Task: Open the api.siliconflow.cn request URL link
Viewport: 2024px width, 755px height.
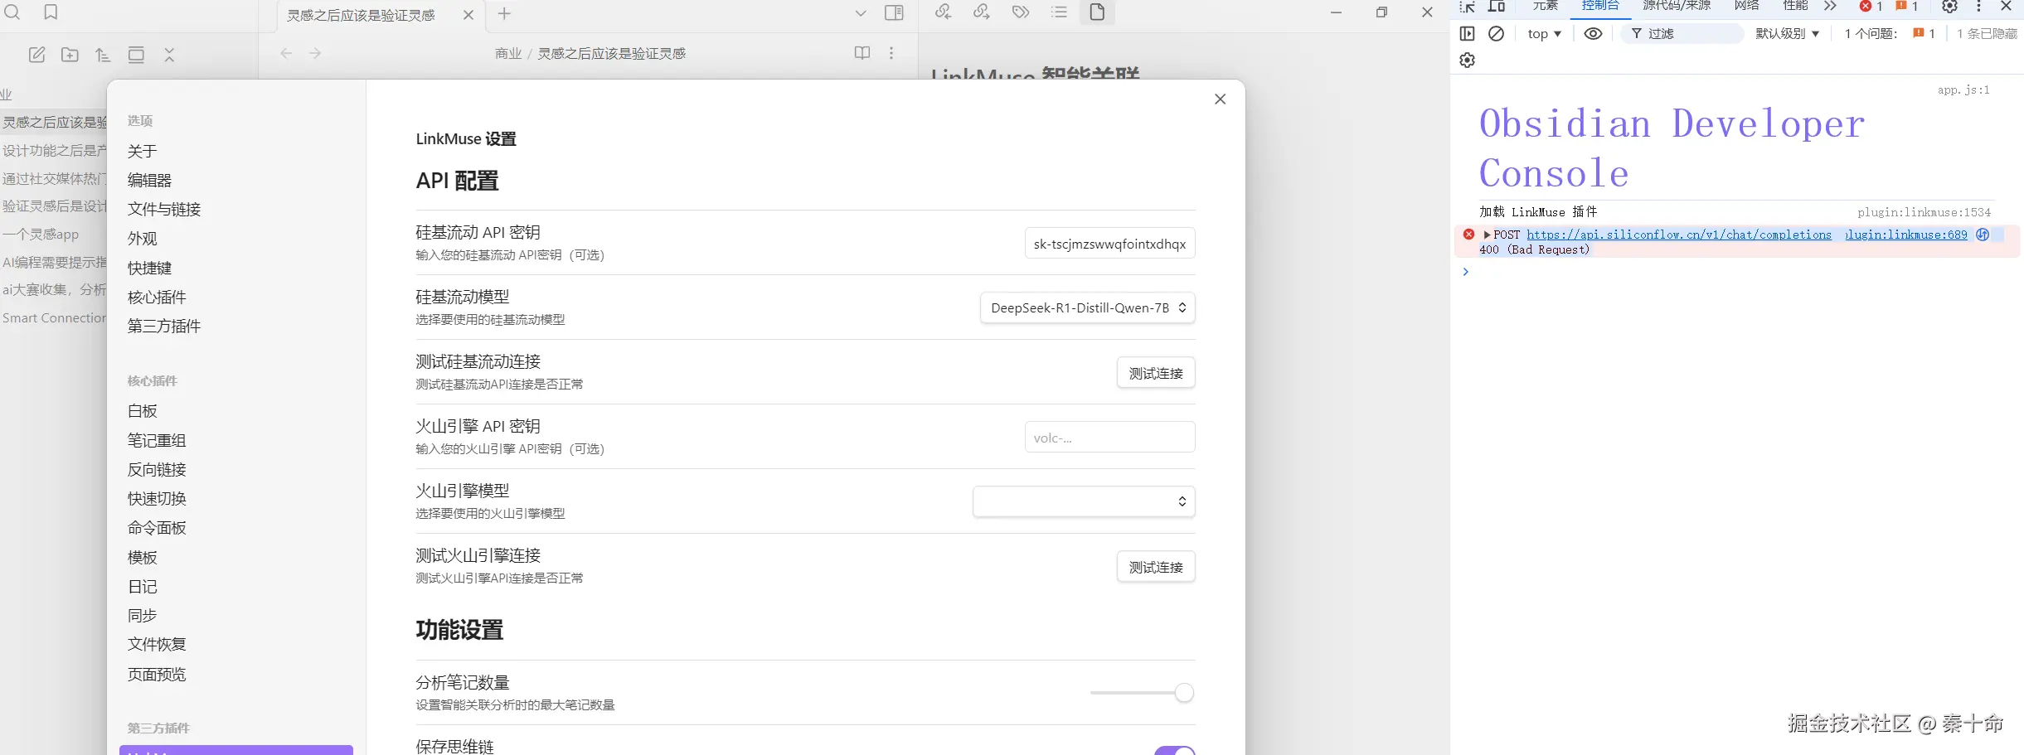Action: (1679, 235)
